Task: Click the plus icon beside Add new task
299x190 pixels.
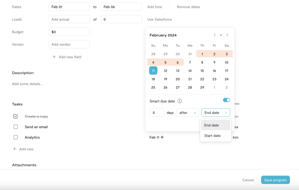Action: pyautogui.click(x=15, y=149)
